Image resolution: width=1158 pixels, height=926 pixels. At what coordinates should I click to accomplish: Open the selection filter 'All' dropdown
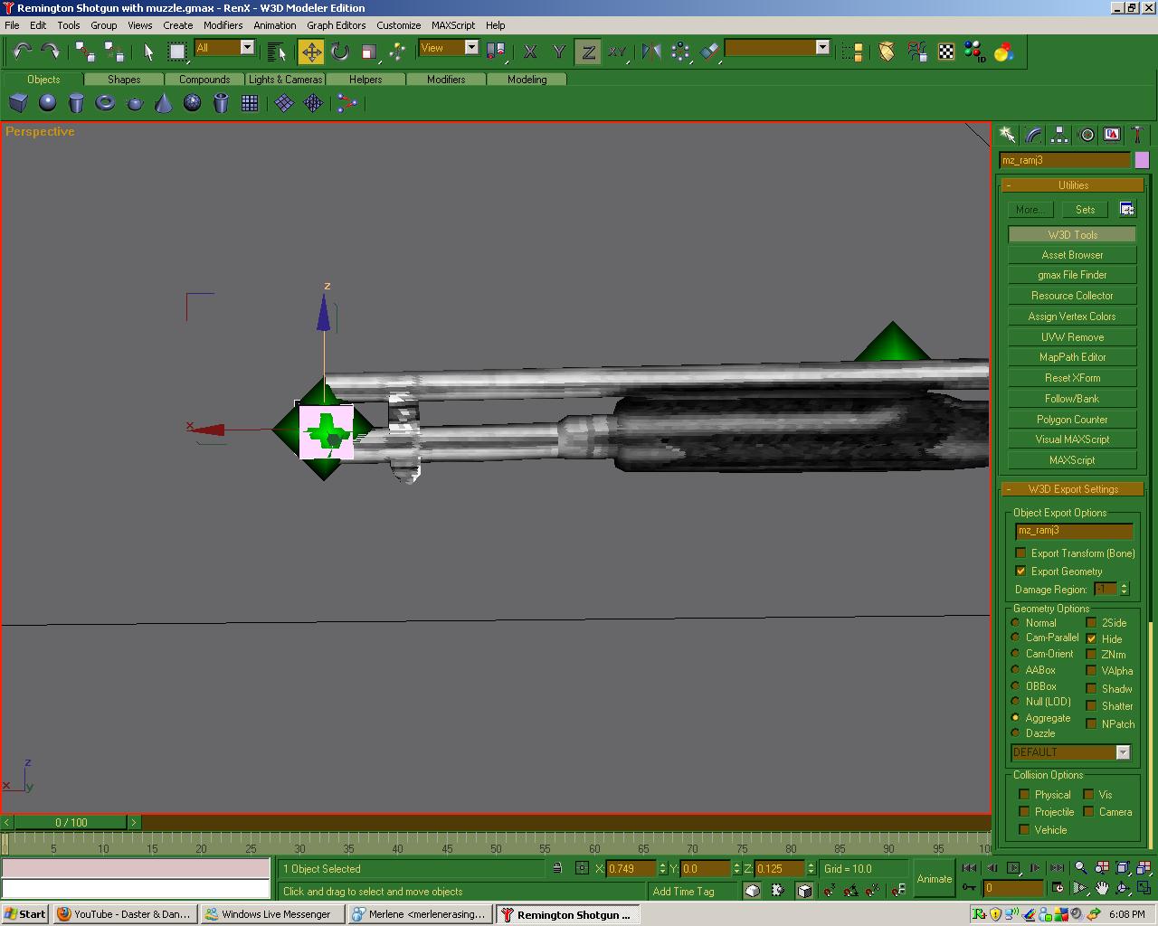coord(247,48)
